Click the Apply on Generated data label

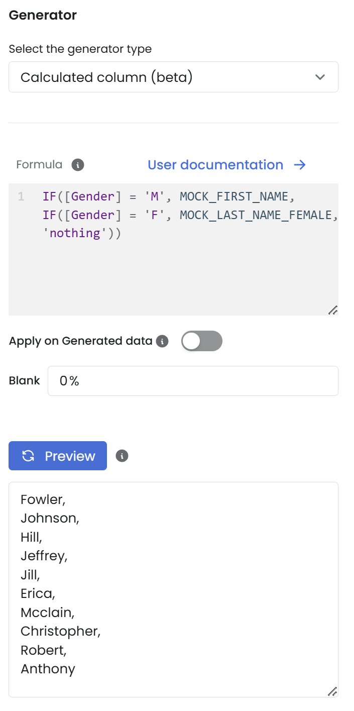point(80,341)
